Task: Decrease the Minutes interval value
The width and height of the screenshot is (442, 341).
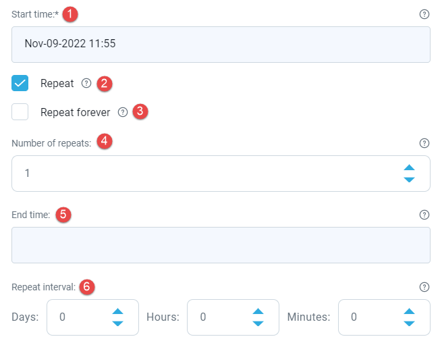Action: click(x=408, y=323)
